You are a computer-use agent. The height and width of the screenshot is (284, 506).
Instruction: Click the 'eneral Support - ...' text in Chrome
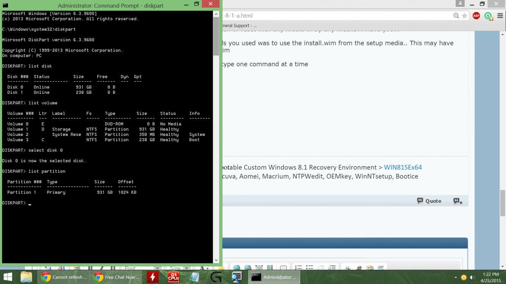tap(239, 26)
